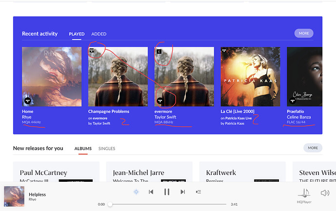Open the evermore album title link
Screen dimensions: 336x211
point(163,112)
